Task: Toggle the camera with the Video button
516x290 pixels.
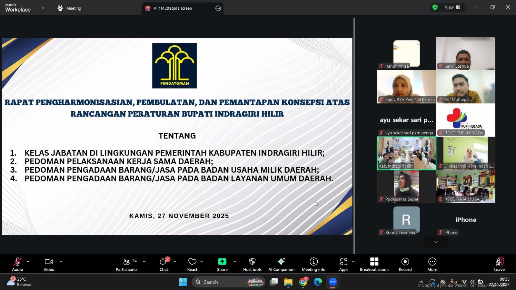Action: (49, 264)
